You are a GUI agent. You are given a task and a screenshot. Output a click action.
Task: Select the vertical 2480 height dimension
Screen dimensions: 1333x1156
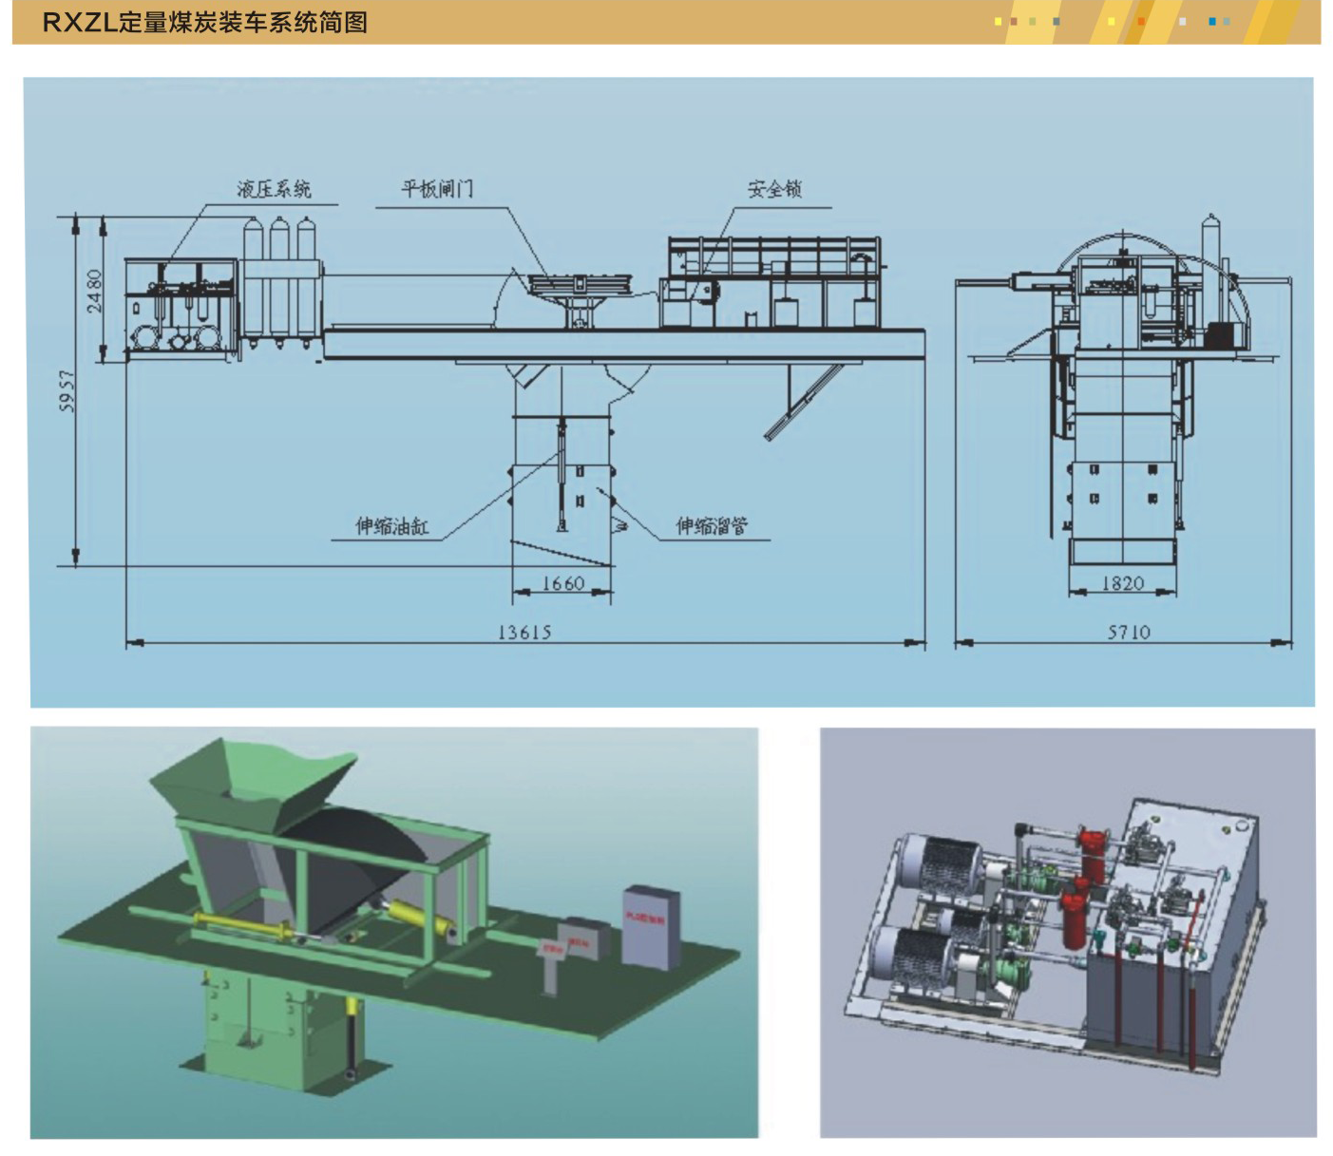pos(94,290)
